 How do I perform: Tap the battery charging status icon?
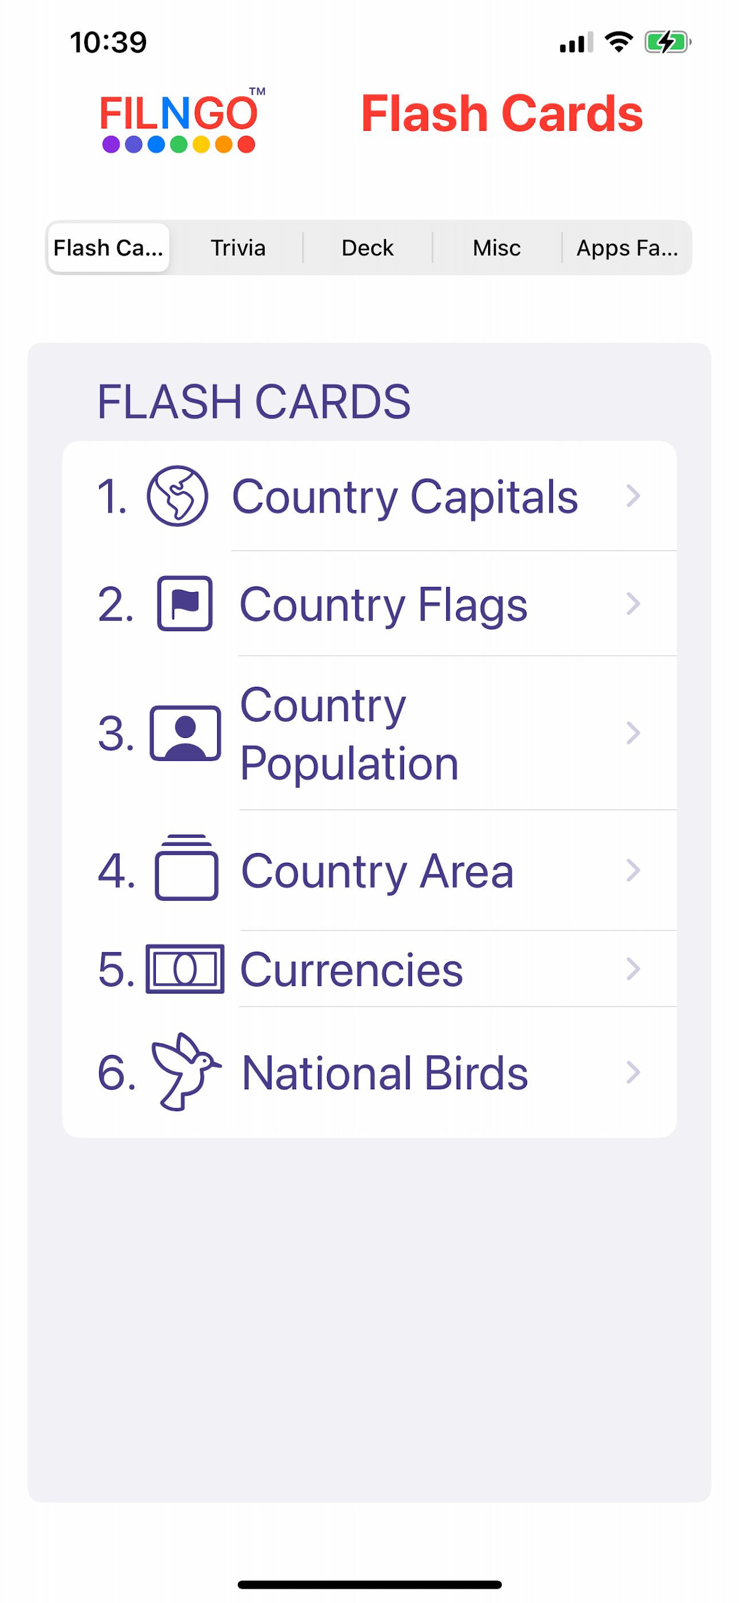668,42
